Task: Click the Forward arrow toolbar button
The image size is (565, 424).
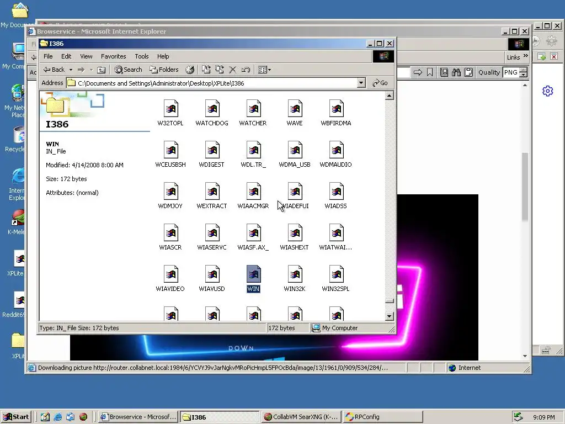Action: click(x=81, y=70)
